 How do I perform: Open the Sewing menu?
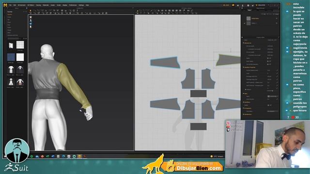pyautogui.click(x=38, y=5)
